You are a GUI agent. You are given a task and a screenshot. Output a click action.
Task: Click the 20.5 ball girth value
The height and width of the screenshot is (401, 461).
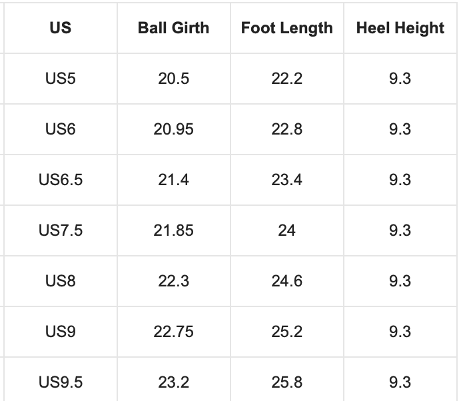(174, 79)
